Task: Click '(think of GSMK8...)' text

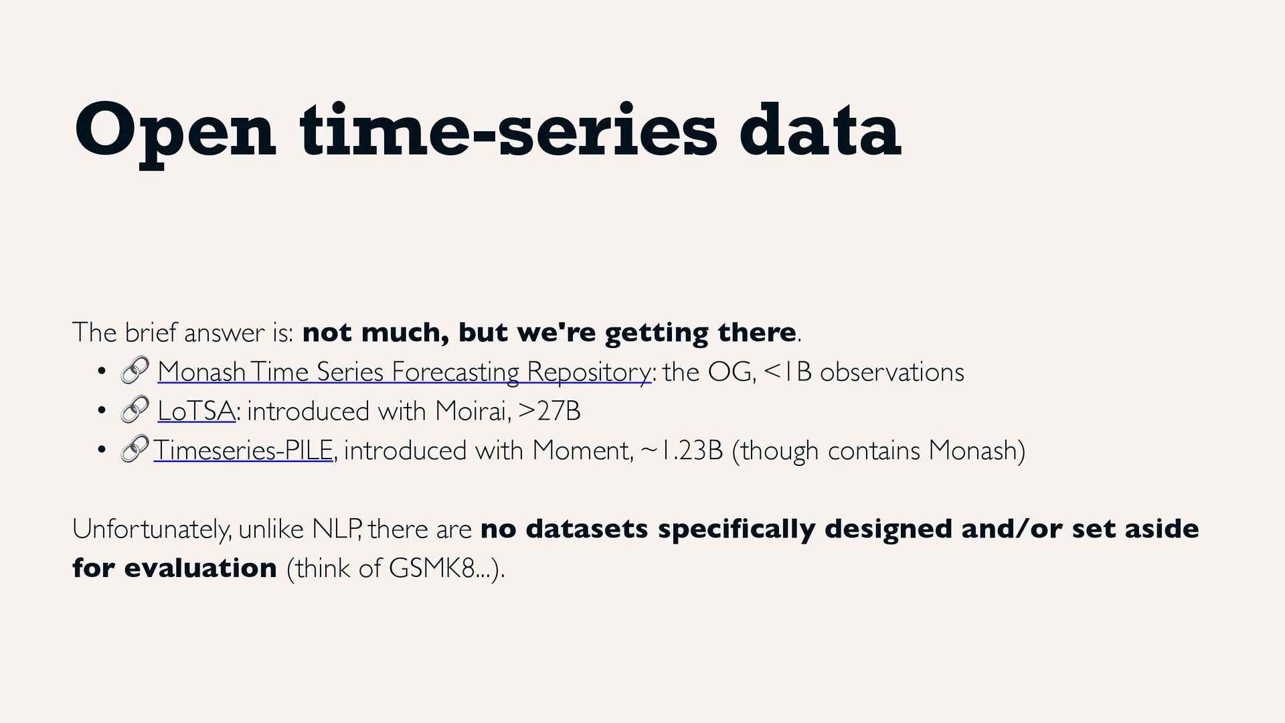Action: 395,568
